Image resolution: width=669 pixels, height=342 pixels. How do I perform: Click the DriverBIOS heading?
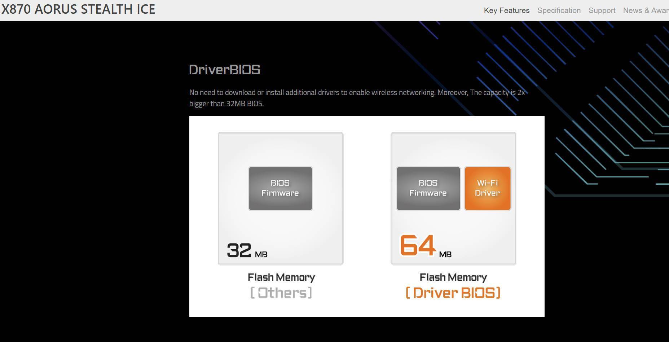224,69
